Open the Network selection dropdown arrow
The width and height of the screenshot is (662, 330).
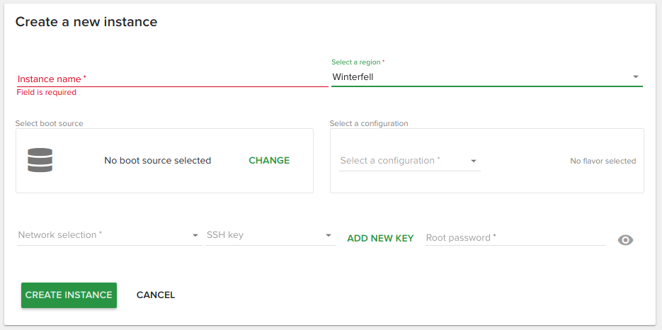pos(195,235)
